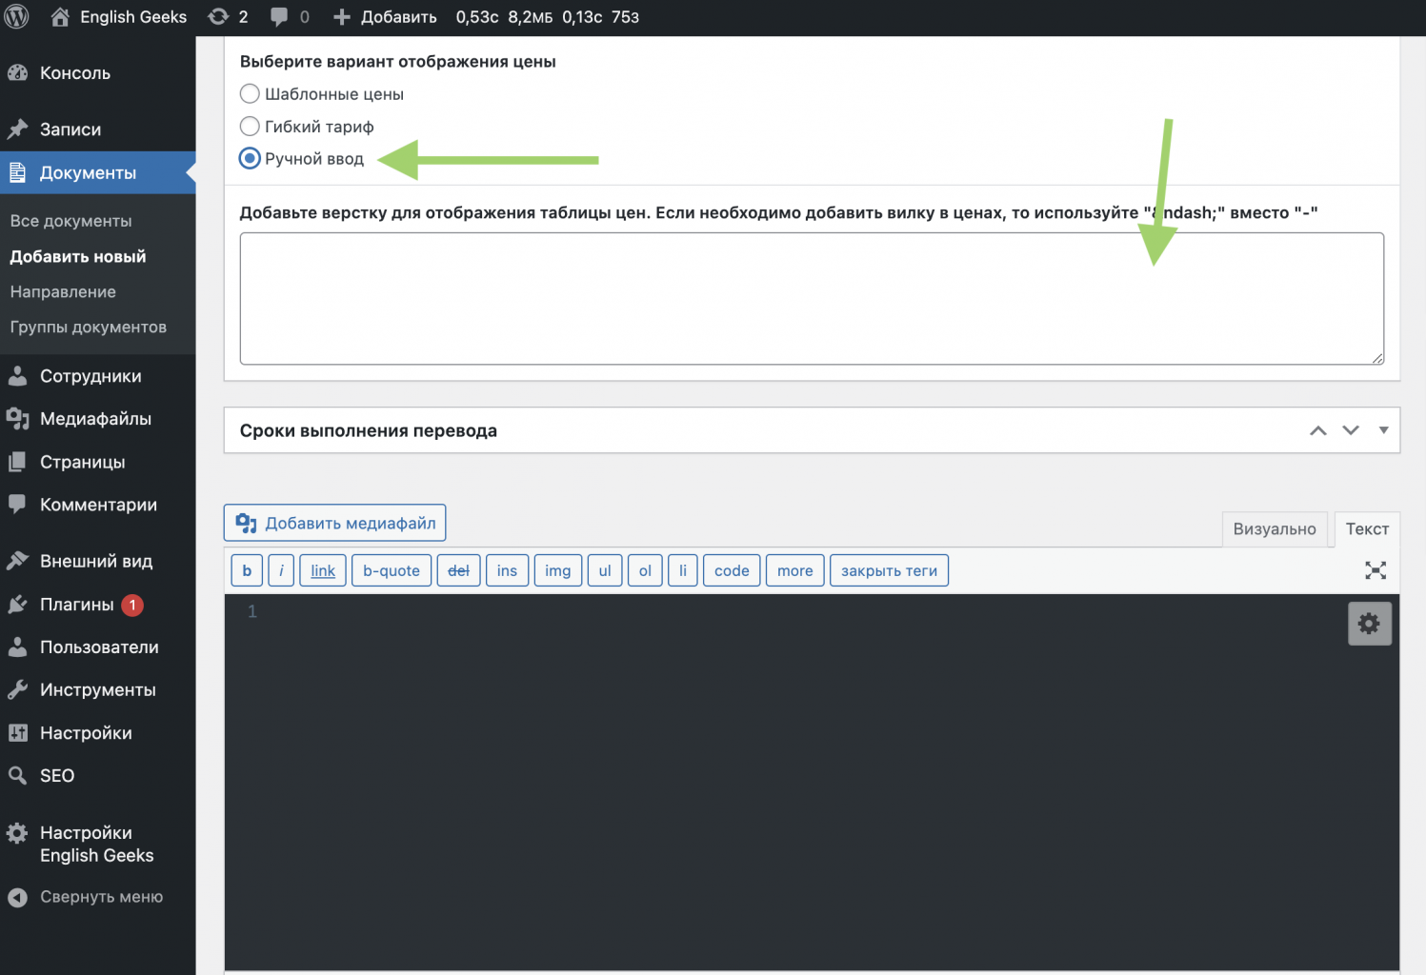Viewport: 1426px width, 975px height.
Task: Insert li list item tag
Action: point(683,570)
